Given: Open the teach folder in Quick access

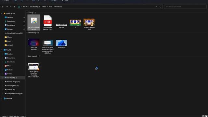Looking at the screenshot, I should tap(9, 41).
